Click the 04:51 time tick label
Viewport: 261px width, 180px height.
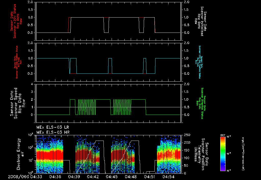150,177
